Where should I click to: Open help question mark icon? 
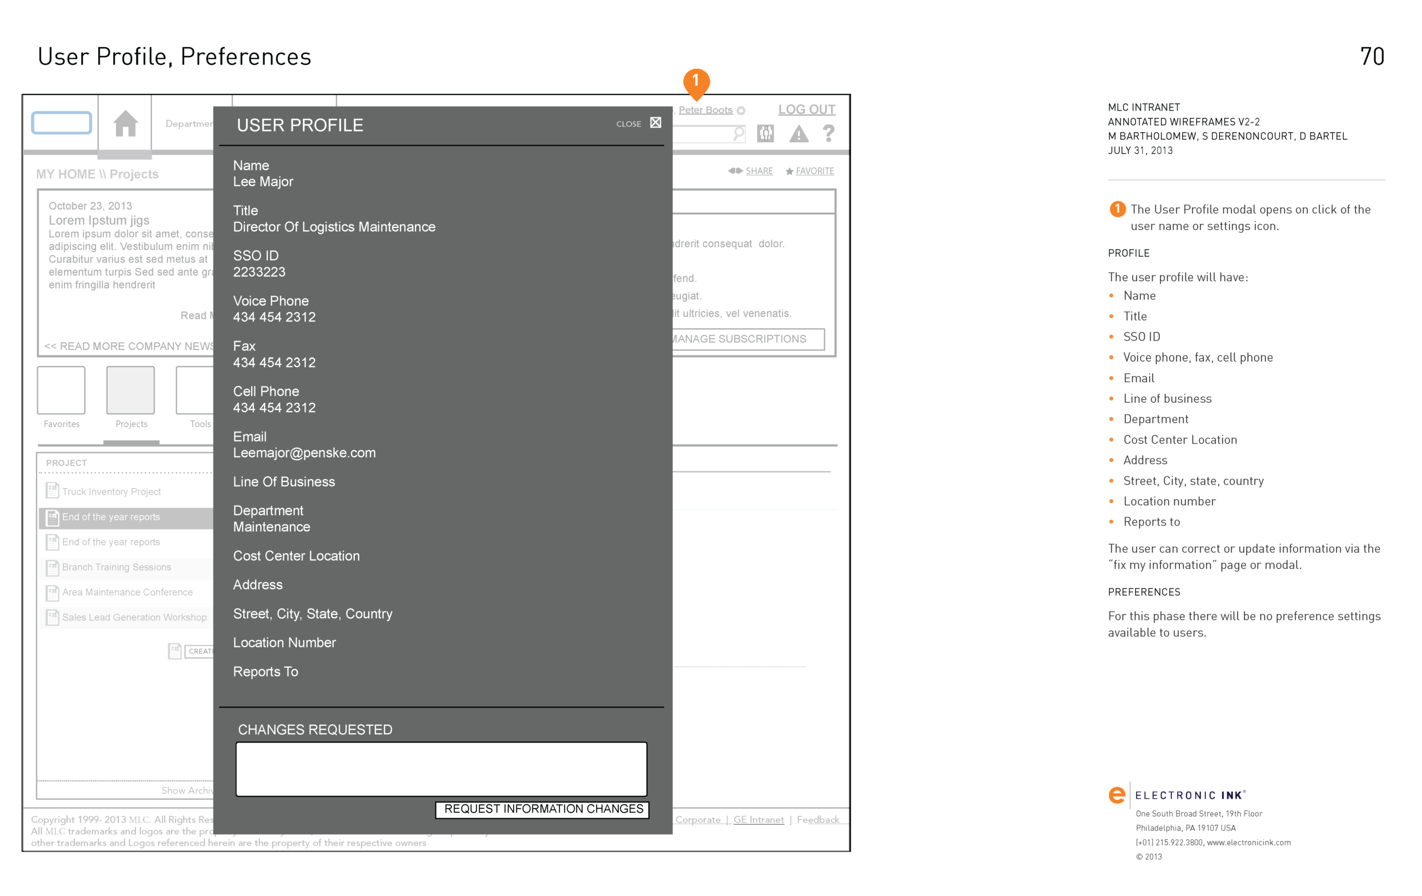(x=829, y=133)
